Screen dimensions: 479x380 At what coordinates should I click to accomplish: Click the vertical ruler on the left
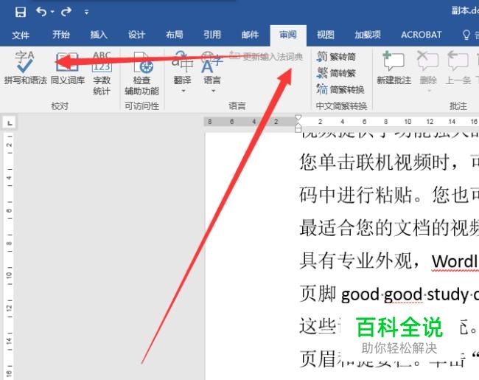point(9,255)
